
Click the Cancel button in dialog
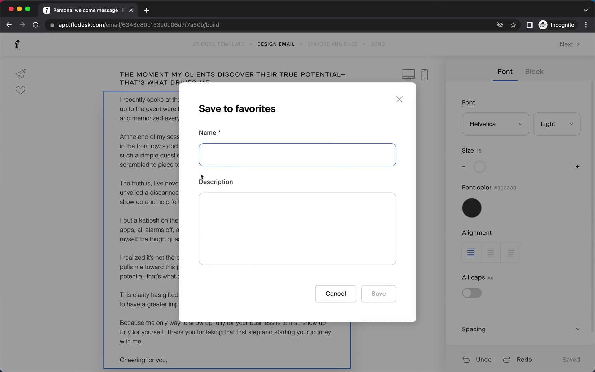335,293
